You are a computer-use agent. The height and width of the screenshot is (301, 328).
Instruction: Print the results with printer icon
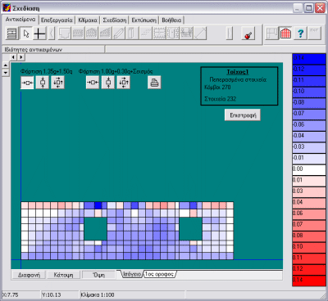pyautogui.click(x=154, y=83)
